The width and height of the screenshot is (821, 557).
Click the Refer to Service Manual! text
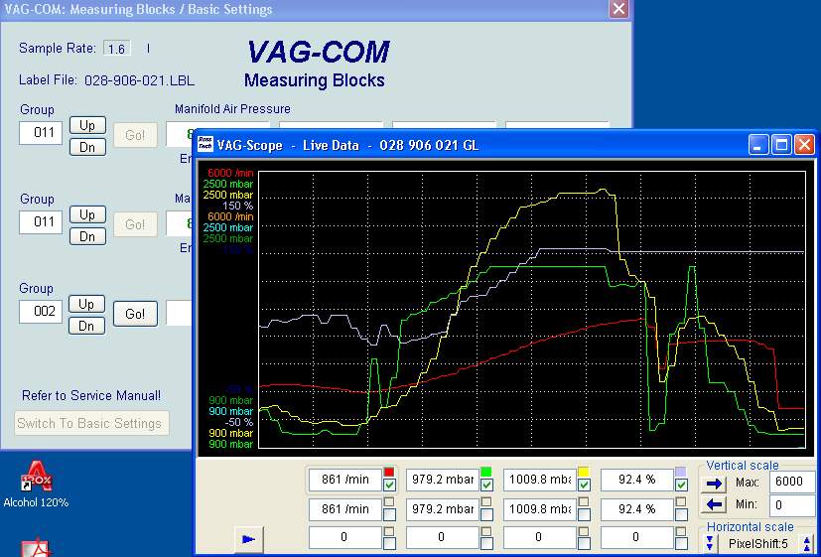(91, 396)
